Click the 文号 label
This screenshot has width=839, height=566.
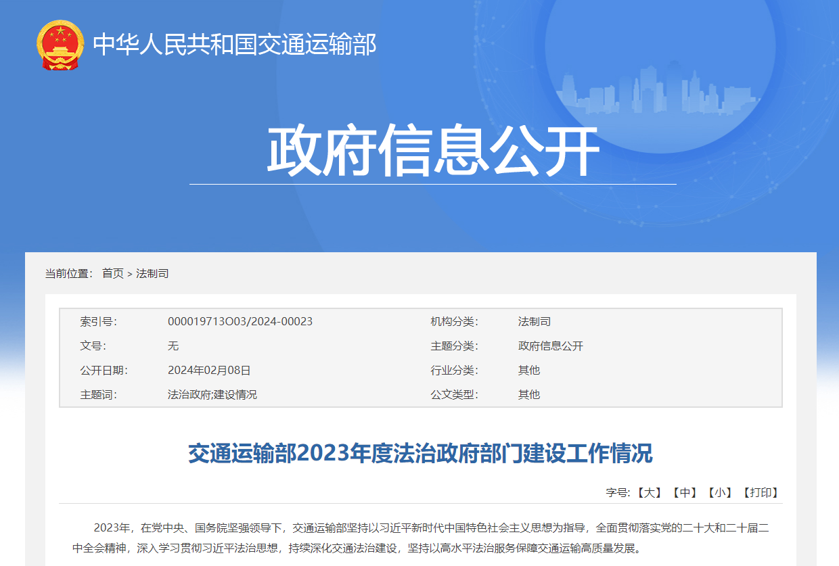93,346
